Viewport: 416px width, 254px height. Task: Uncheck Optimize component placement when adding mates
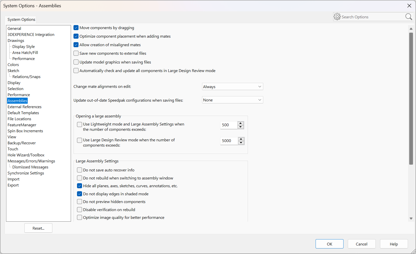pos(76,36)
